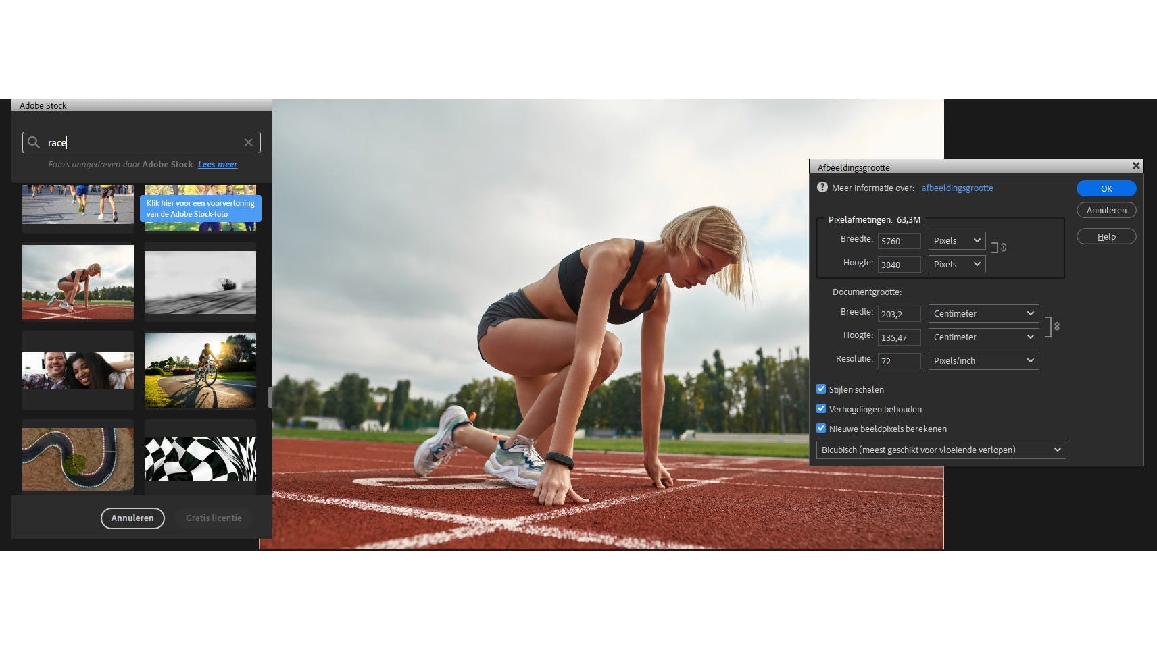This screenshot has height=650, width=1157.
Task: Click the Pixelafmetingen 63,3M label
Action: pyautogui.click(x=875, y=219)
